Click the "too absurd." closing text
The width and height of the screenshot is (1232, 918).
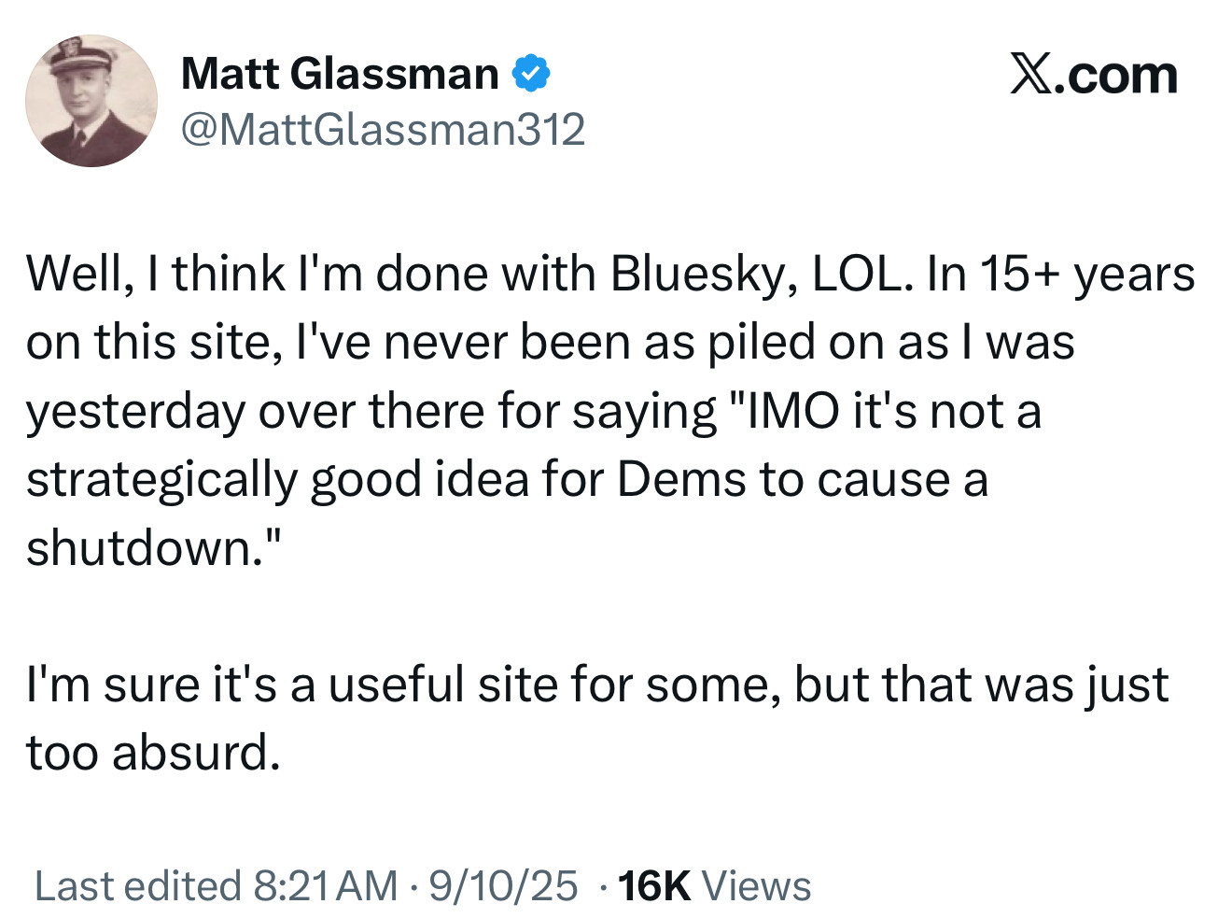153,753
